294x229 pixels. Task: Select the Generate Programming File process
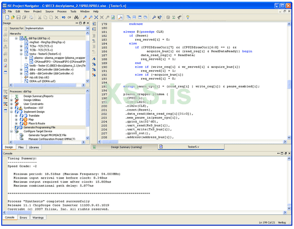(40, 127)
